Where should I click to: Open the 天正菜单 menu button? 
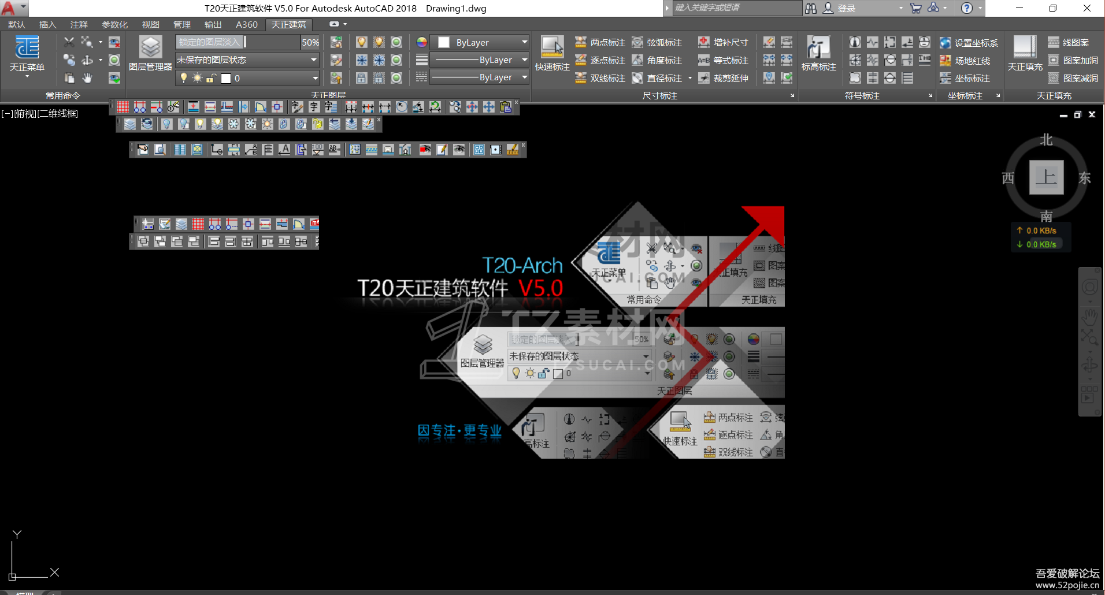(x=27, y=55)
